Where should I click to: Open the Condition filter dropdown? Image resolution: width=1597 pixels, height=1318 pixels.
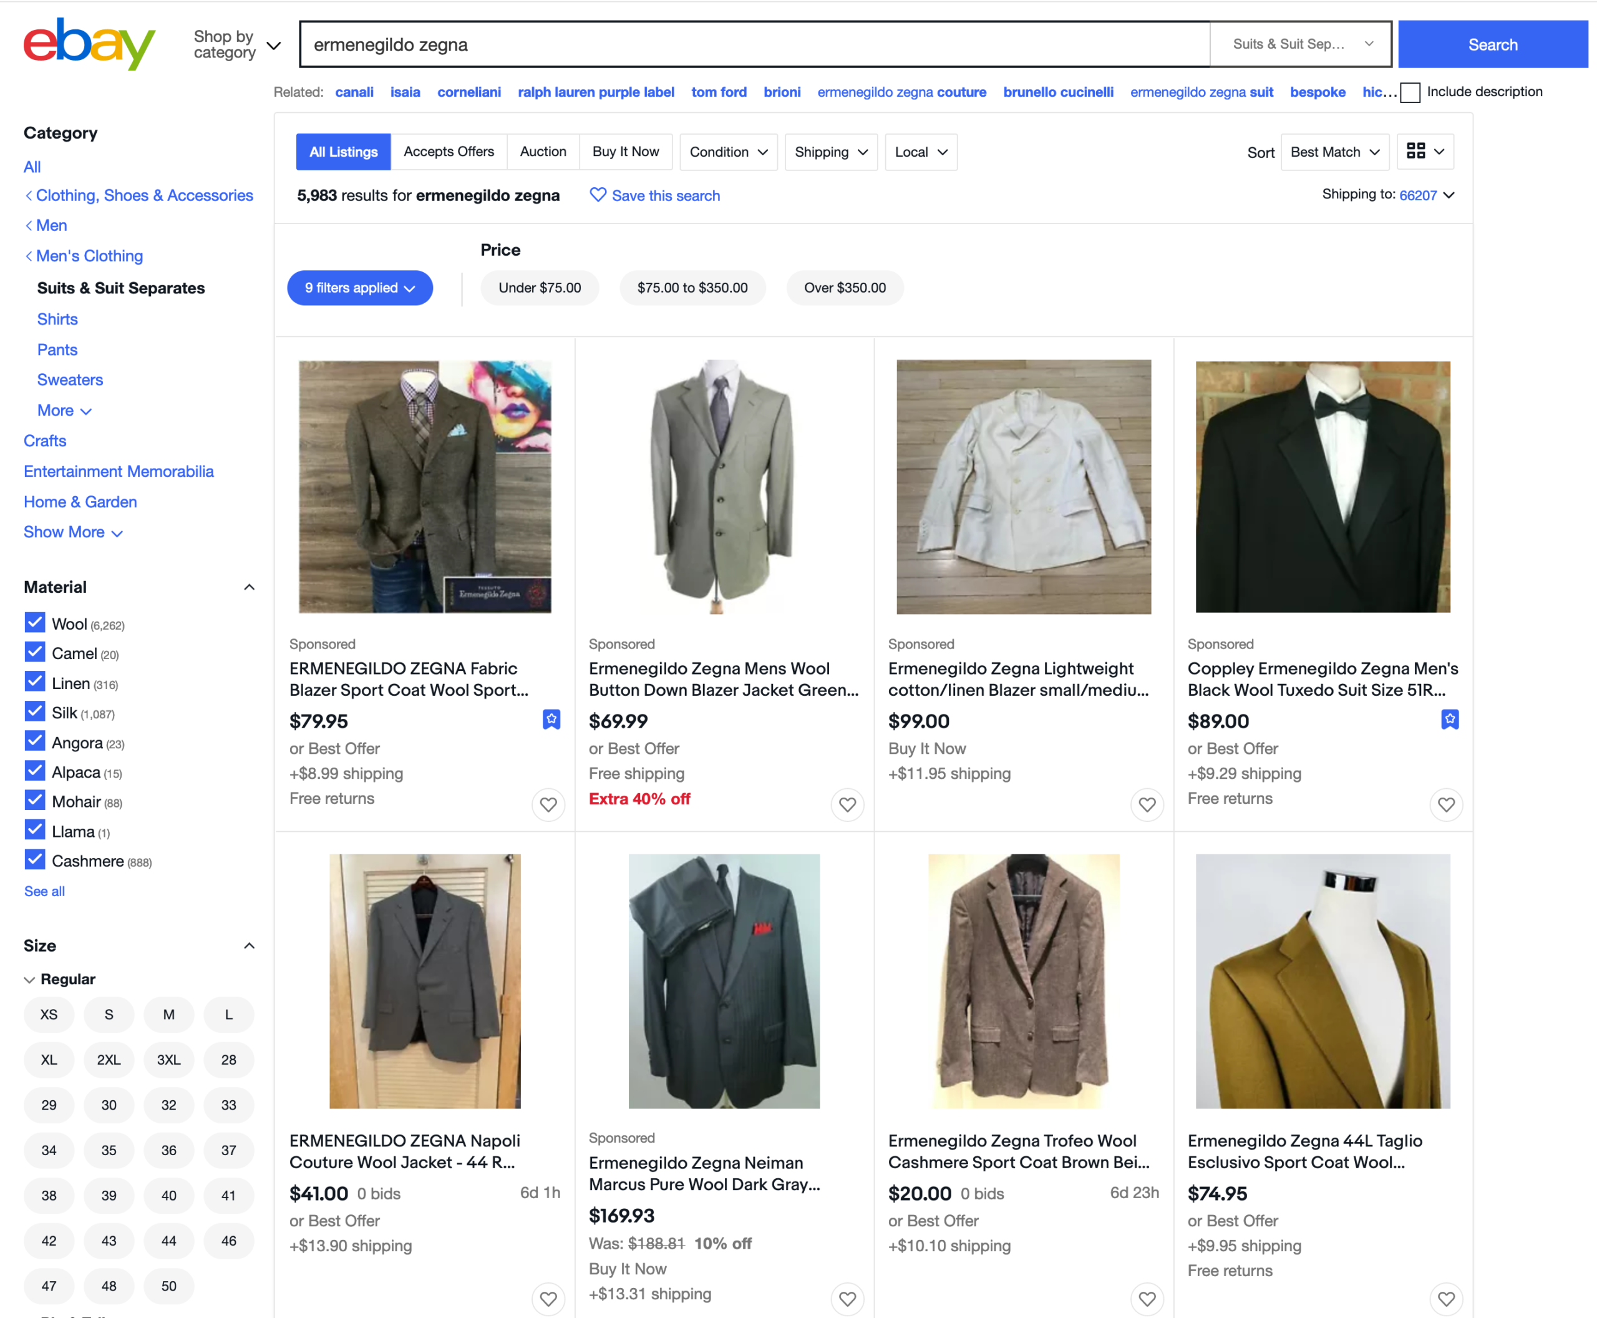coord(728,152)
